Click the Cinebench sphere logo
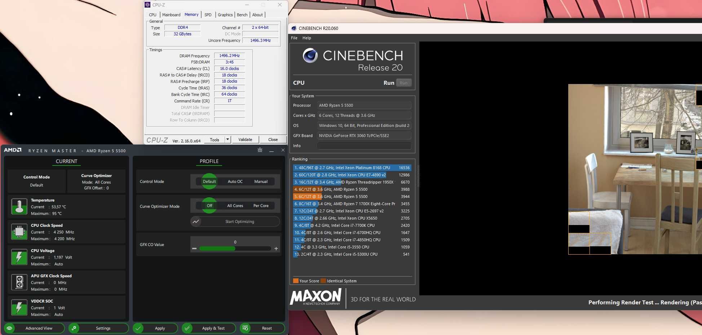 point(310,55)
